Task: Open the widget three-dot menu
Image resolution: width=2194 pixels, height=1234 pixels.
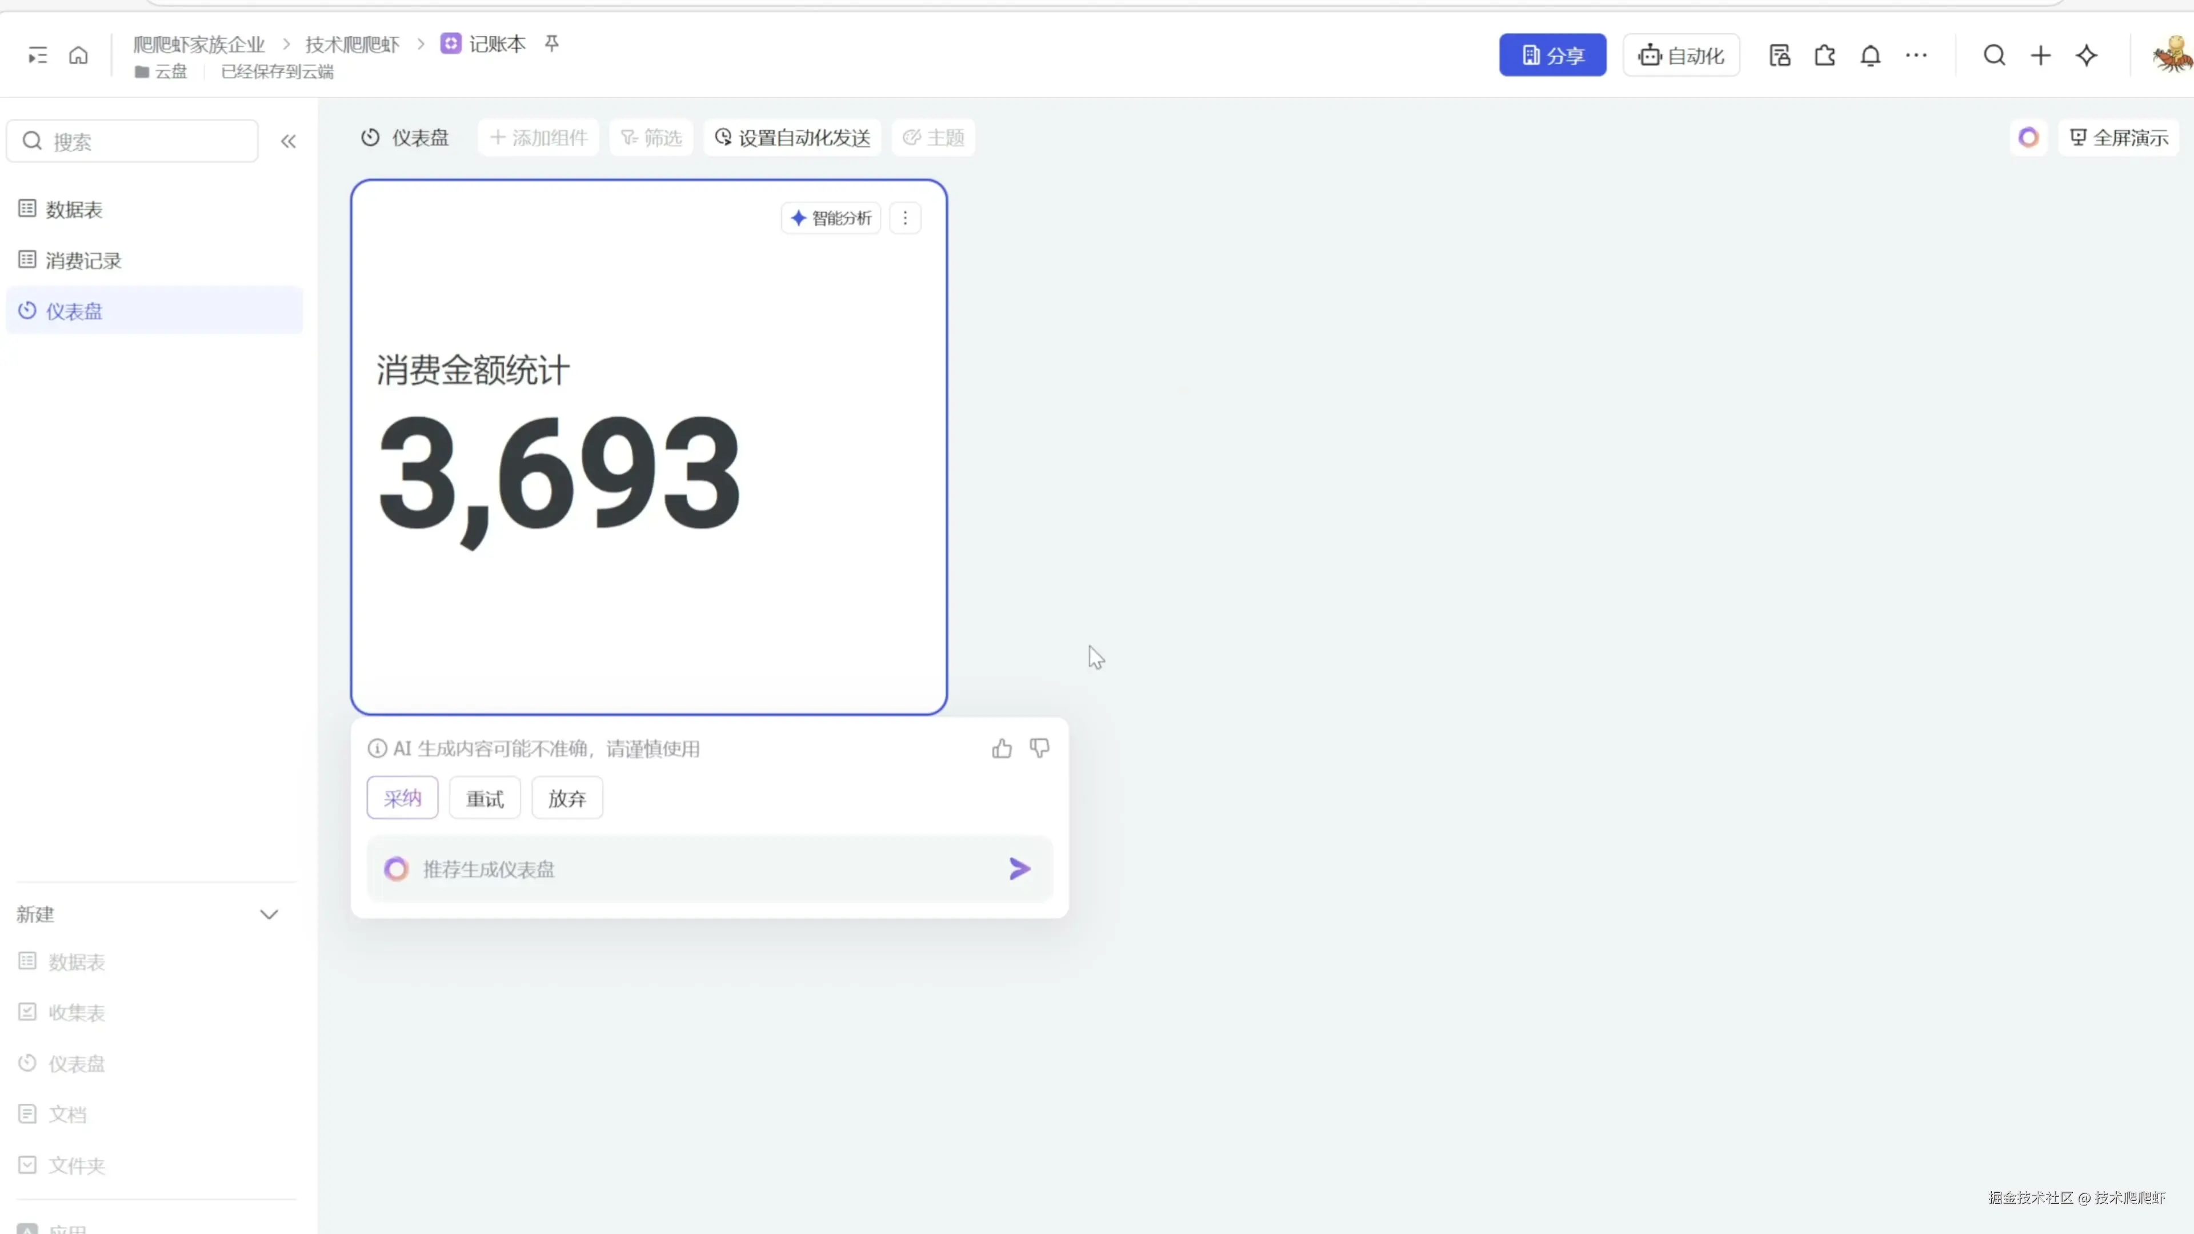Action: (904, 218)
